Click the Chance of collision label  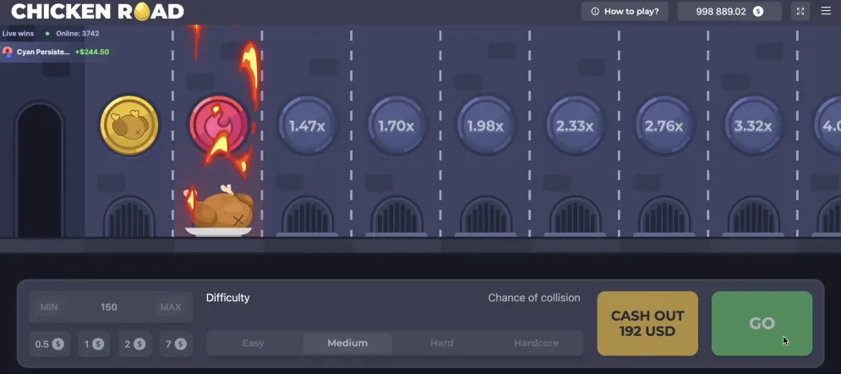[x=533, y=298]
